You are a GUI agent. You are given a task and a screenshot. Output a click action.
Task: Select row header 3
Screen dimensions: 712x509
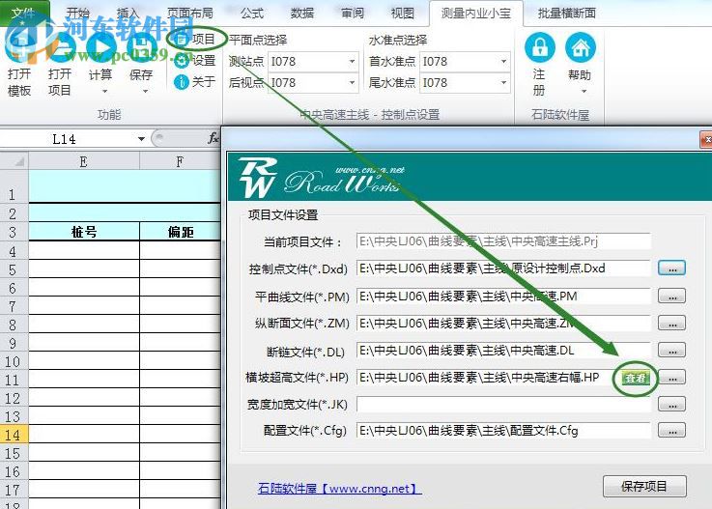pyautogui.click(x=14, y=232)
